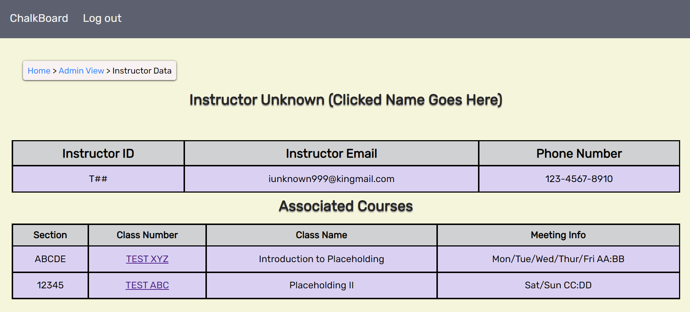Viewport: 690px width, 312px height.
Task: Select the phone number 123-4567-8910 cell
Action: click(579, 179)
